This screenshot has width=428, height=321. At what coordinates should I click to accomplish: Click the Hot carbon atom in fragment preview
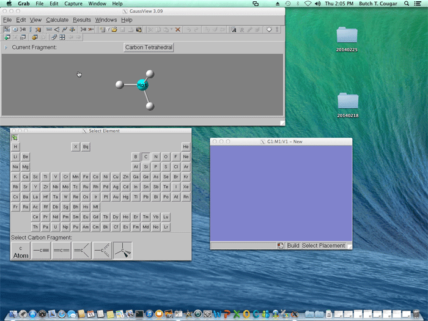click(142, 85)
